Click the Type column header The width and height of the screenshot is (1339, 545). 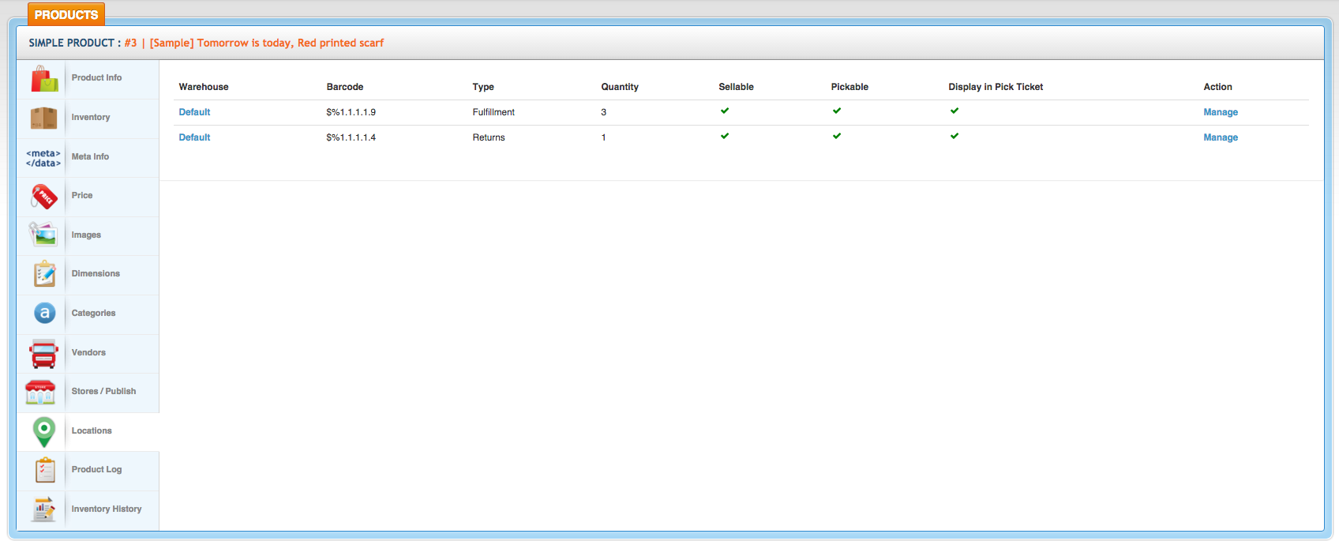click(483, 87)
